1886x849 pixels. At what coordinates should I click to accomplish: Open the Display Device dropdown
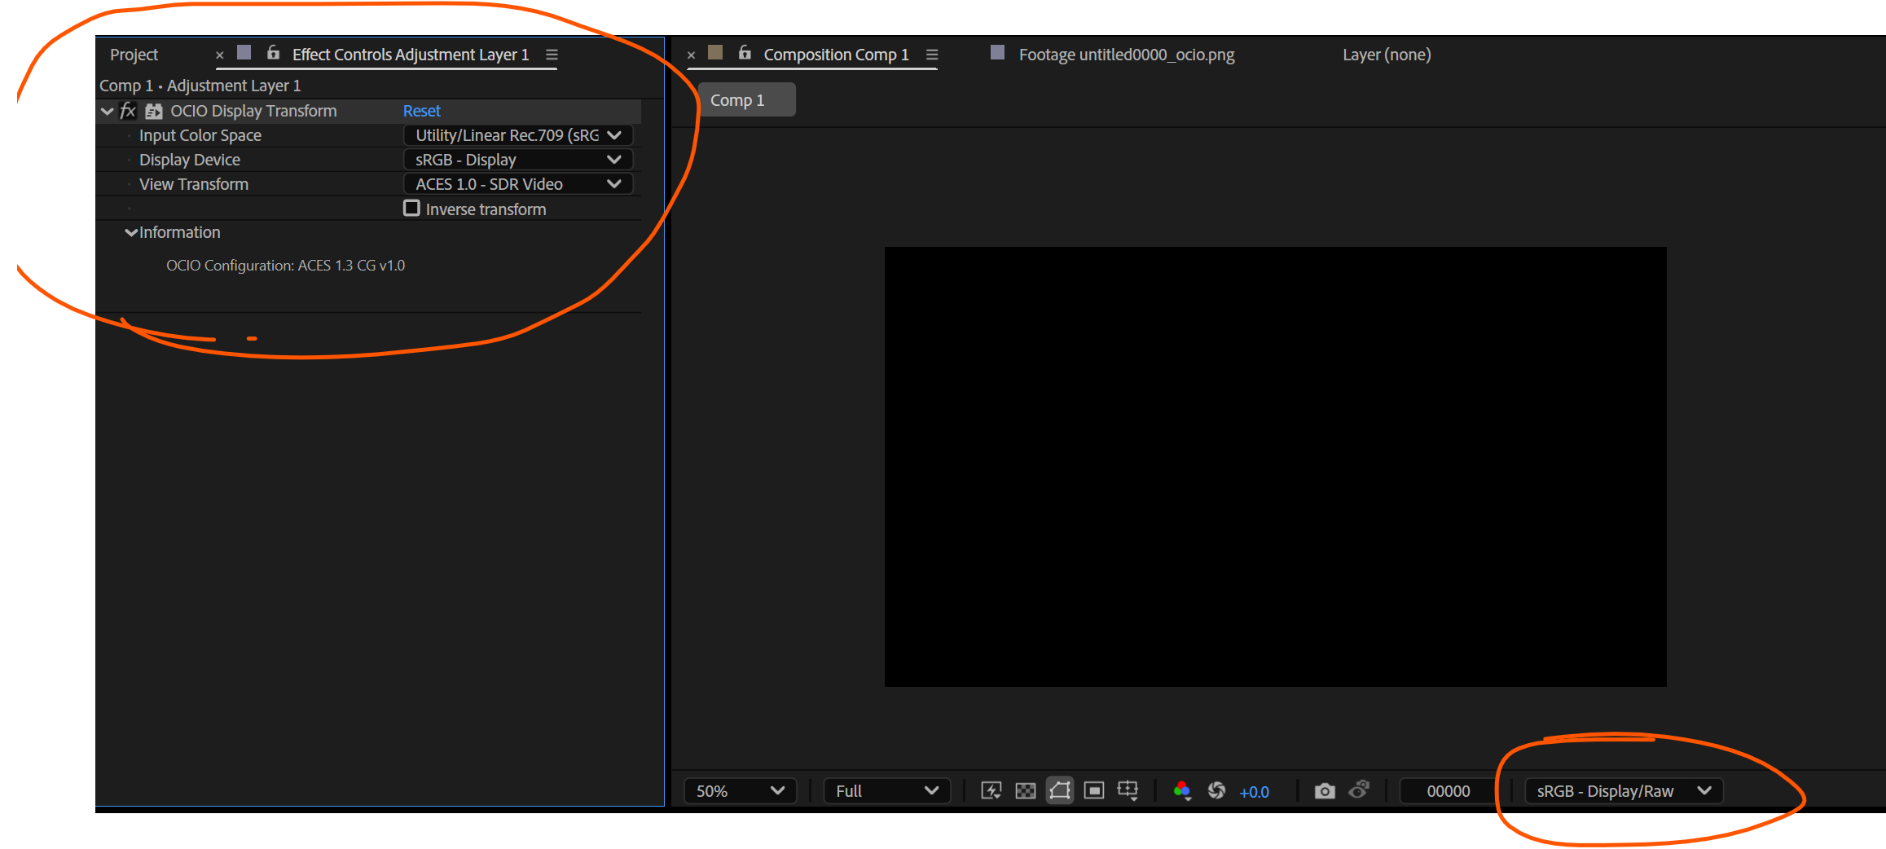coord(518,159)
